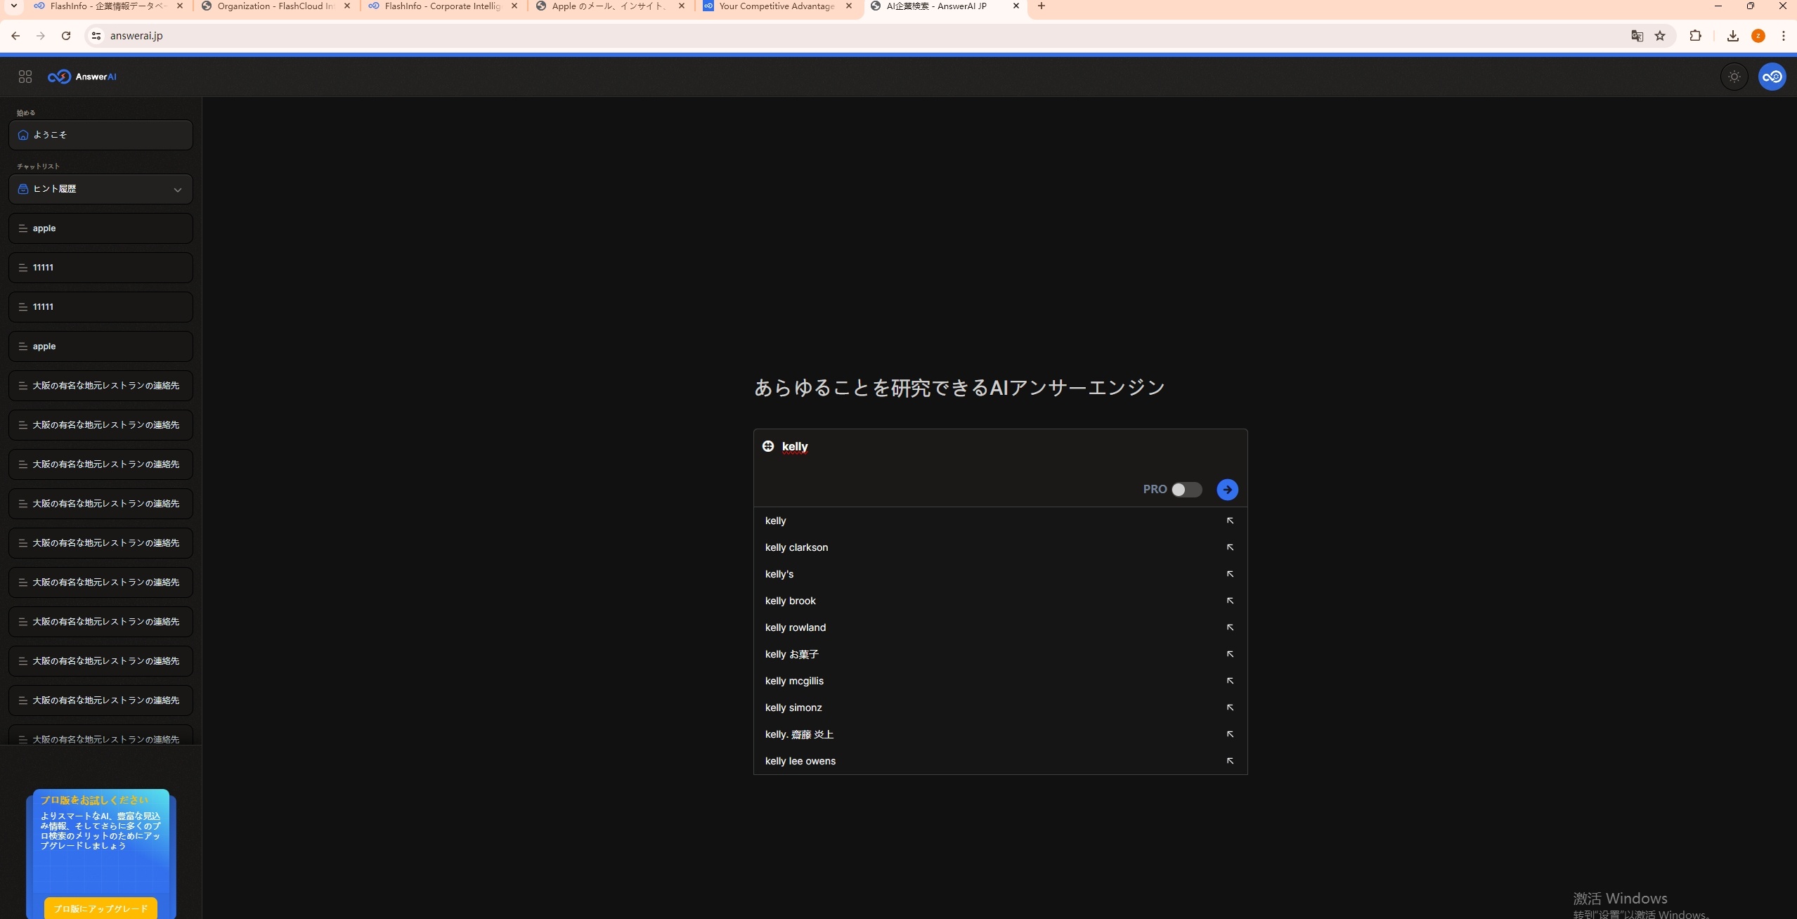Switch to Organization - FlashCloud tab

275,6
